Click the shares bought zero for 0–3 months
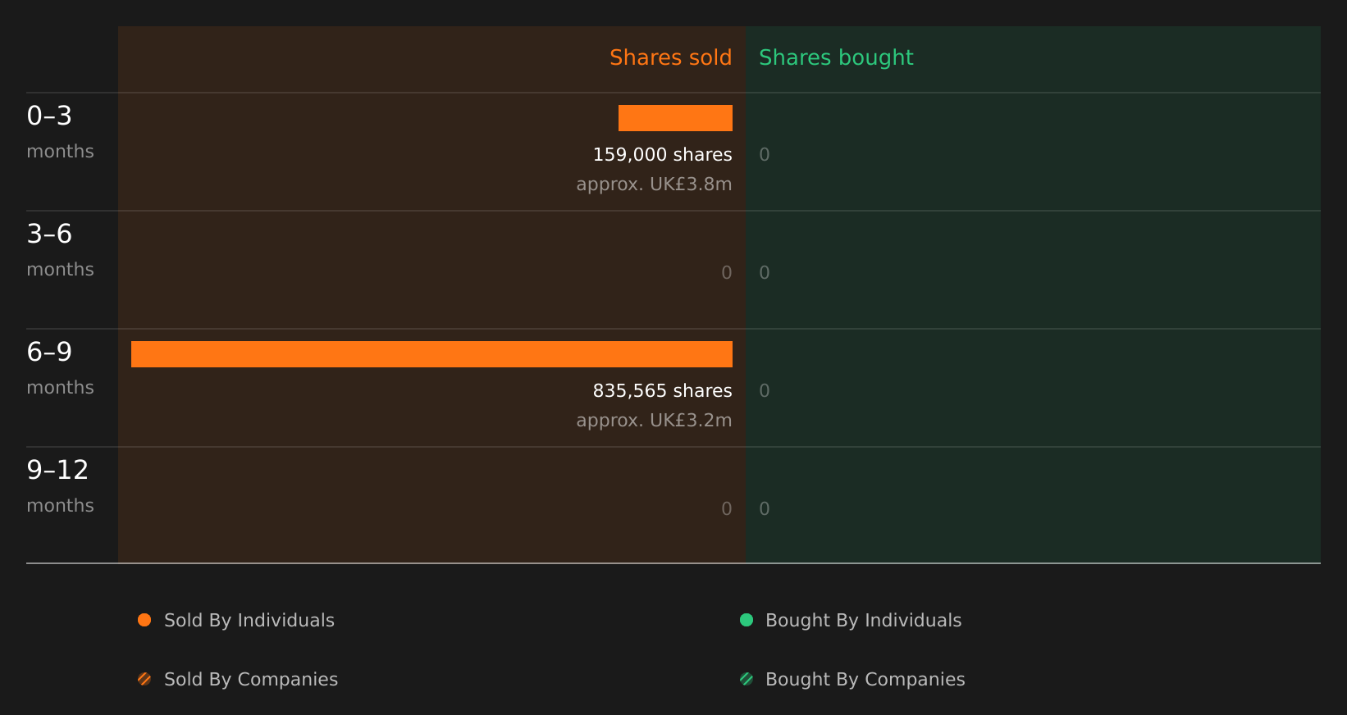The image size is (1347, 715). coord(765,154)
